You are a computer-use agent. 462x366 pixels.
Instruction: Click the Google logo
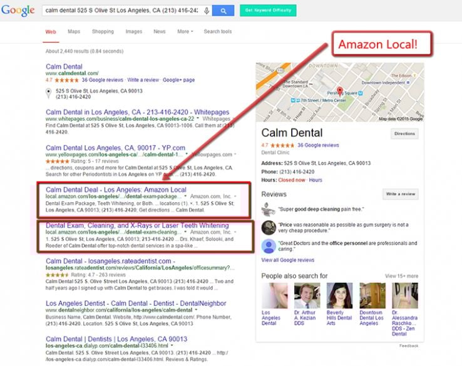point(18,11)
